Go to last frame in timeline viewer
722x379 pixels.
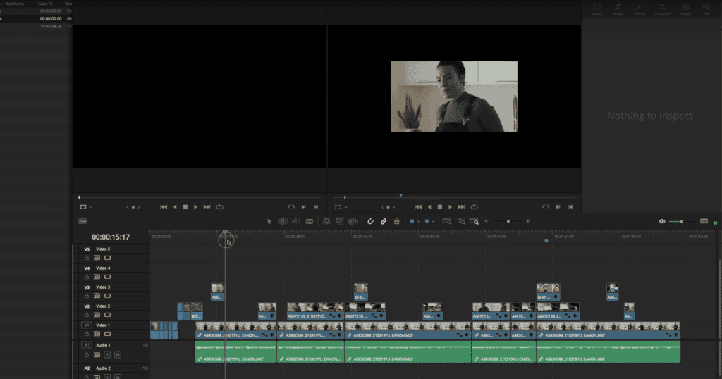[461, 207]
